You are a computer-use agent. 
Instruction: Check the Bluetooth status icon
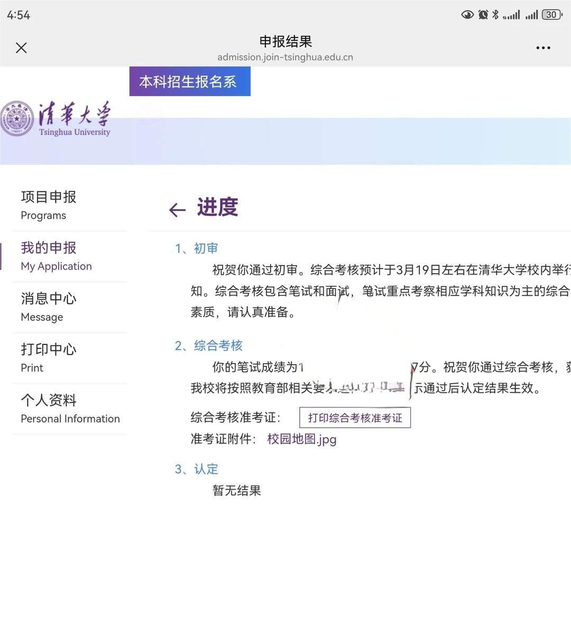click(496, 14)
